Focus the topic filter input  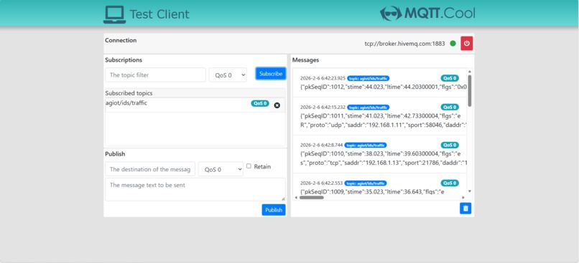coord(155,75)
